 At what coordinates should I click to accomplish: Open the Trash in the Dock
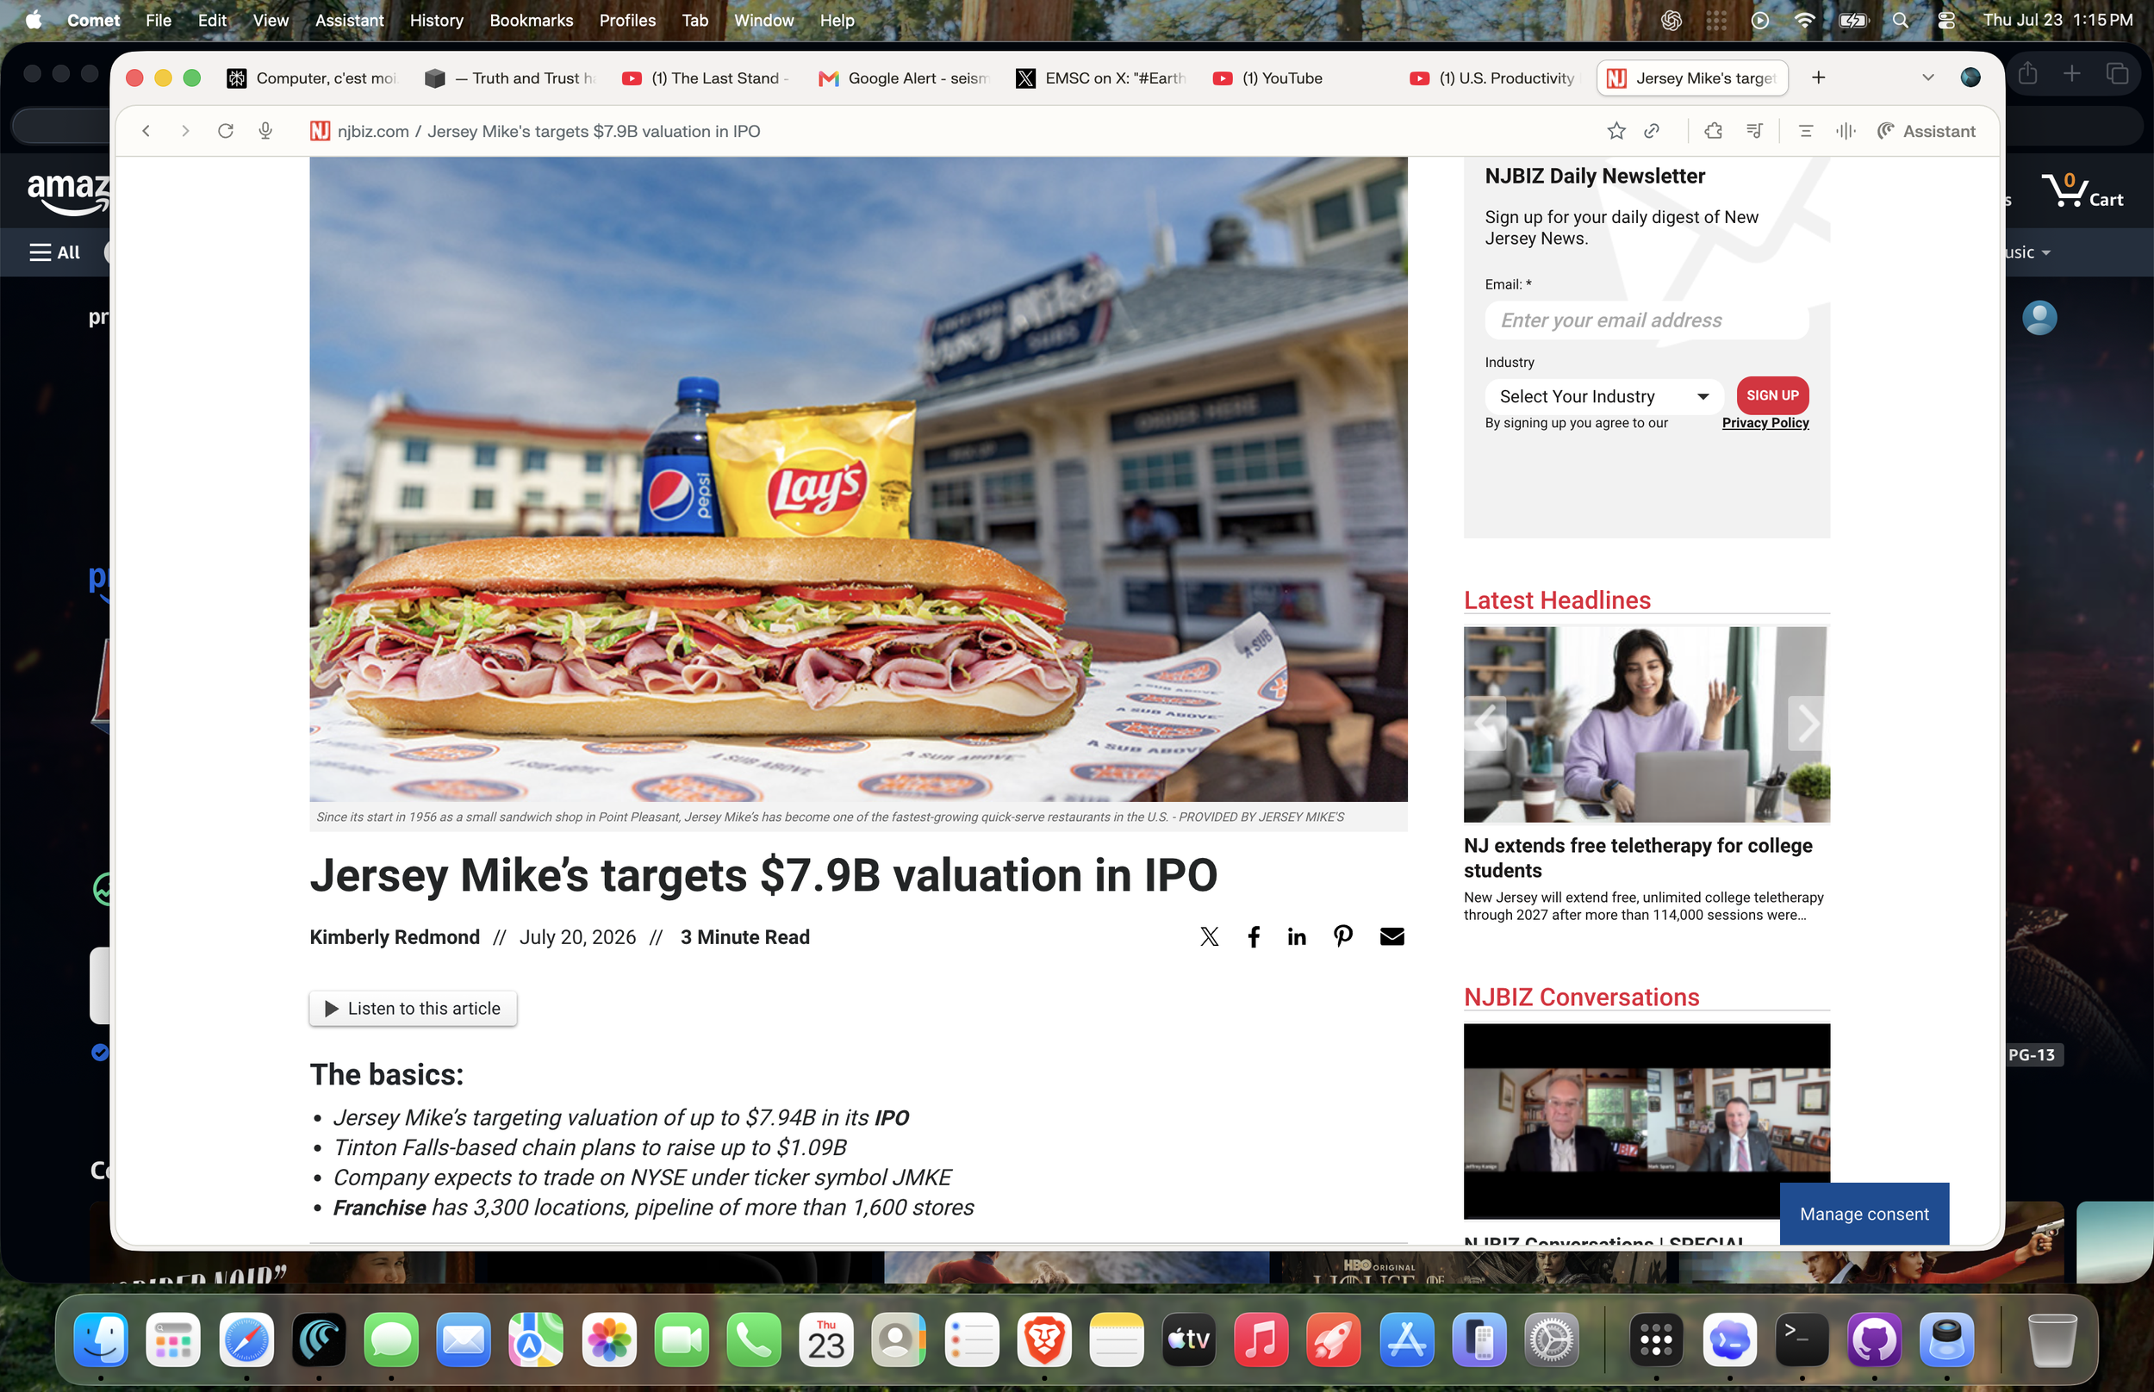pos(2051,1339)
